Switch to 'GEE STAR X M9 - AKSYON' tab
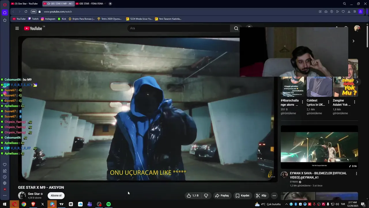 click(x=59, y=4)
